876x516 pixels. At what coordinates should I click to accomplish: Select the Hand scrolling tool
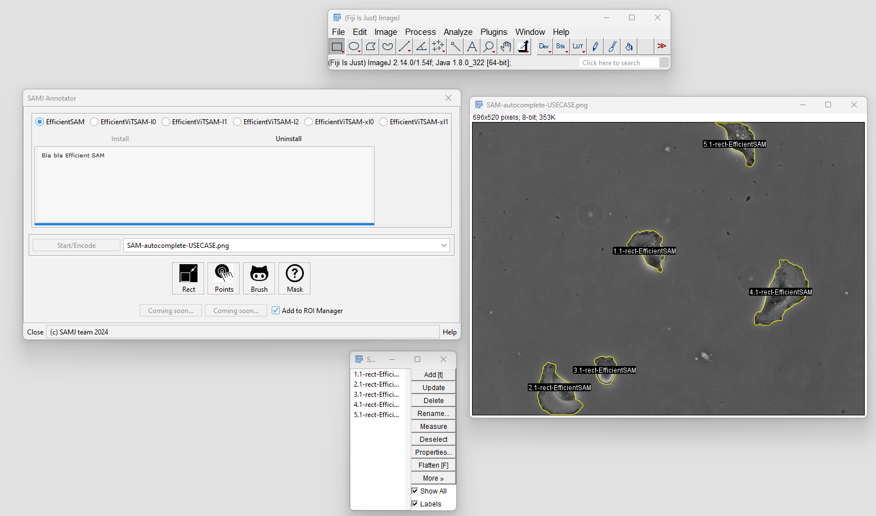pyautogui.click(x=506, y=47)
